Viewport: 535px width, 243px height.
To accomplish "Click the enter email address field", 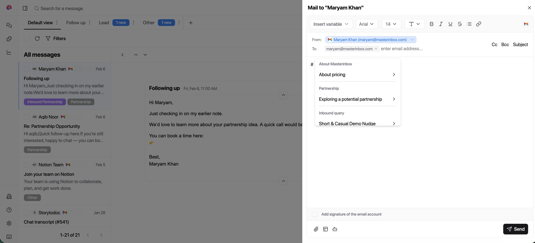I will tap(402, 49).
